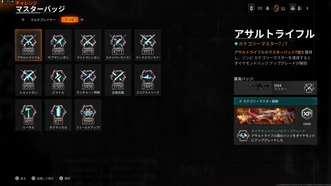Click the 装備して表示 equip prompt

(x=42, y=179)
